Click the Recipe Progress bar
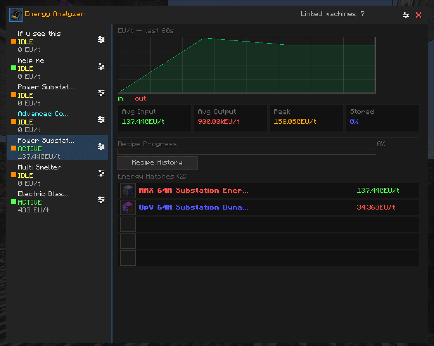 [x=247, y=151]
